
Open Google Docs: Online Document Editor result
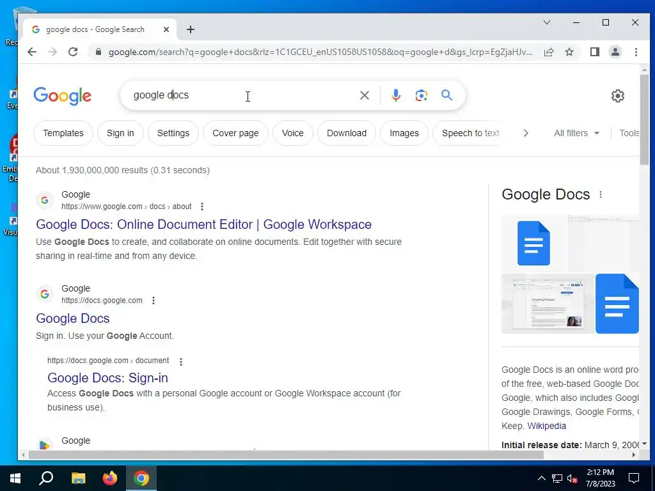click(203, 224)
